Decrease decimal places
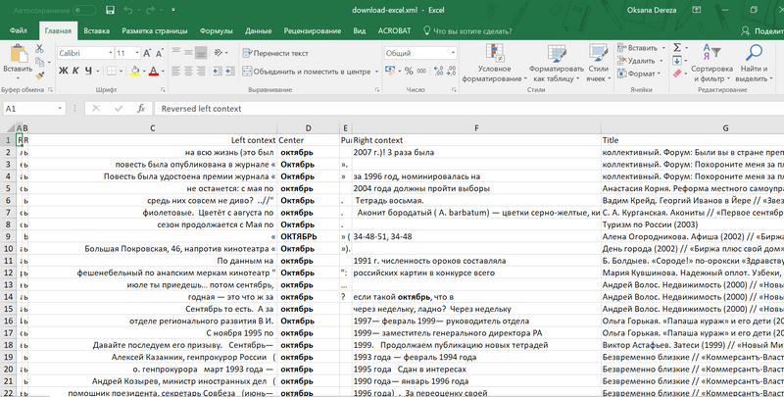Image resolution: width=784 pixels, height=397 pixels. click(x=451, y=71)
